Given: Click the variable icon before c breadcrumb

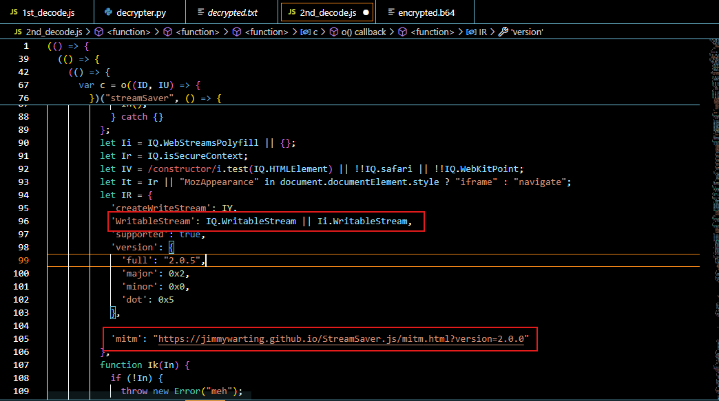Looking at the screenshot, I should [x=306, y=32].
